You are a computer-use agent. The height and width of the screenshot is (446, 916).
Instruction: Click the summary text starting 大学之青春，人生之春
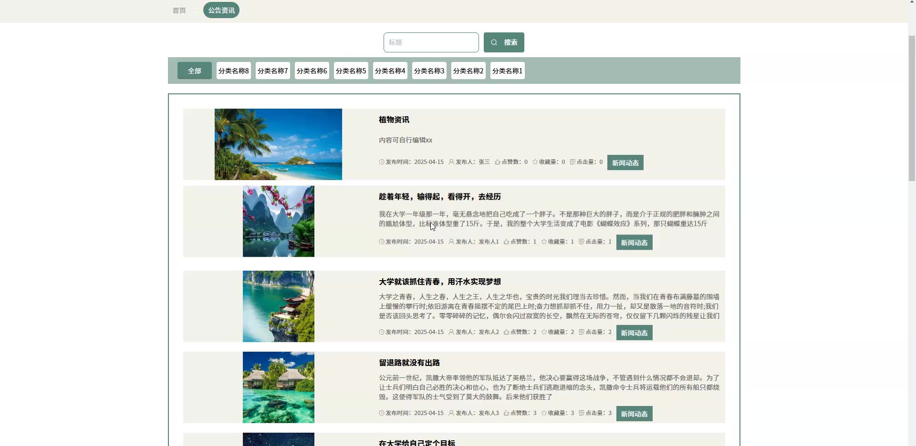[x=549, y=306]
